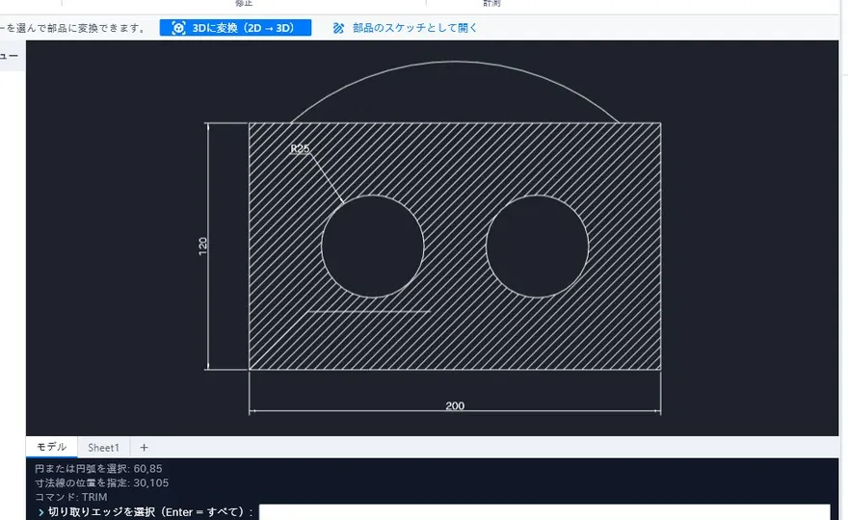The height and width of the screenshot is (520, 848).
Task: Select the 200 horizontal dimension text
Action: click(x=455, y=405)
